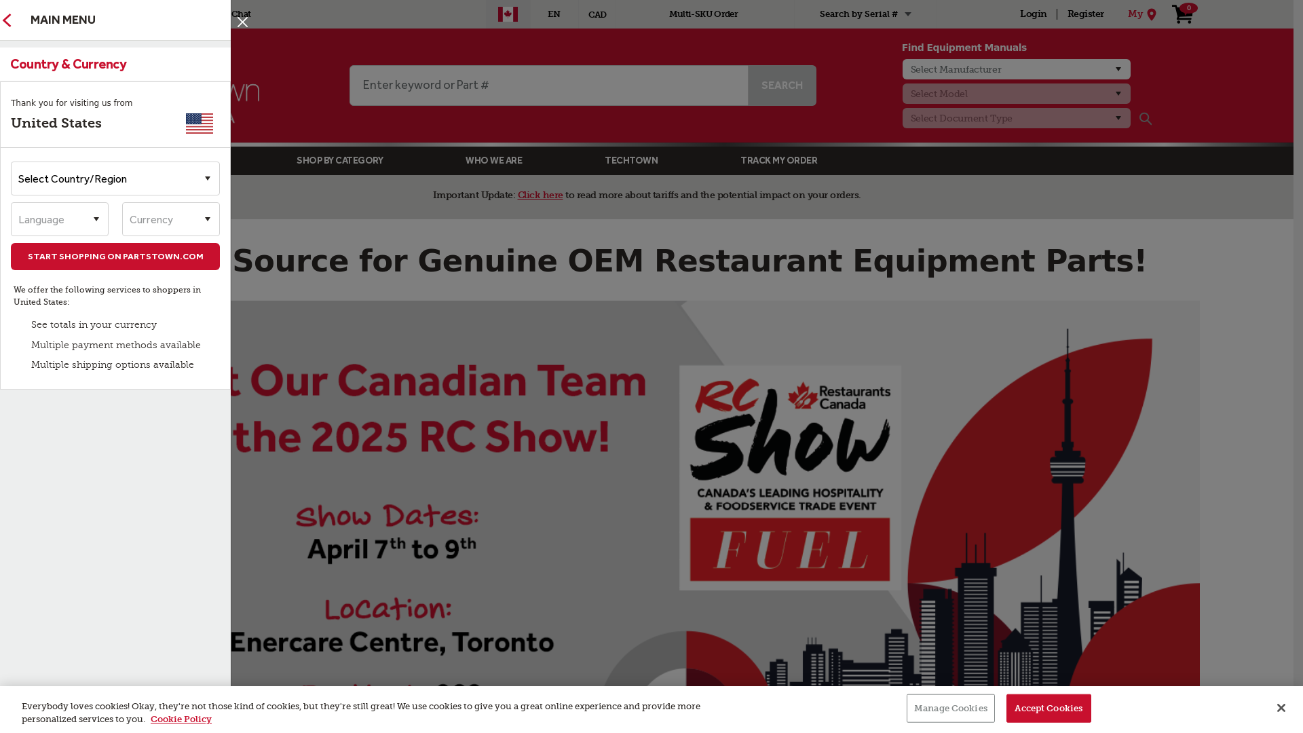Click the My location pin icon
This screenshot has width=1303, height=733.
click(1151, 14)
